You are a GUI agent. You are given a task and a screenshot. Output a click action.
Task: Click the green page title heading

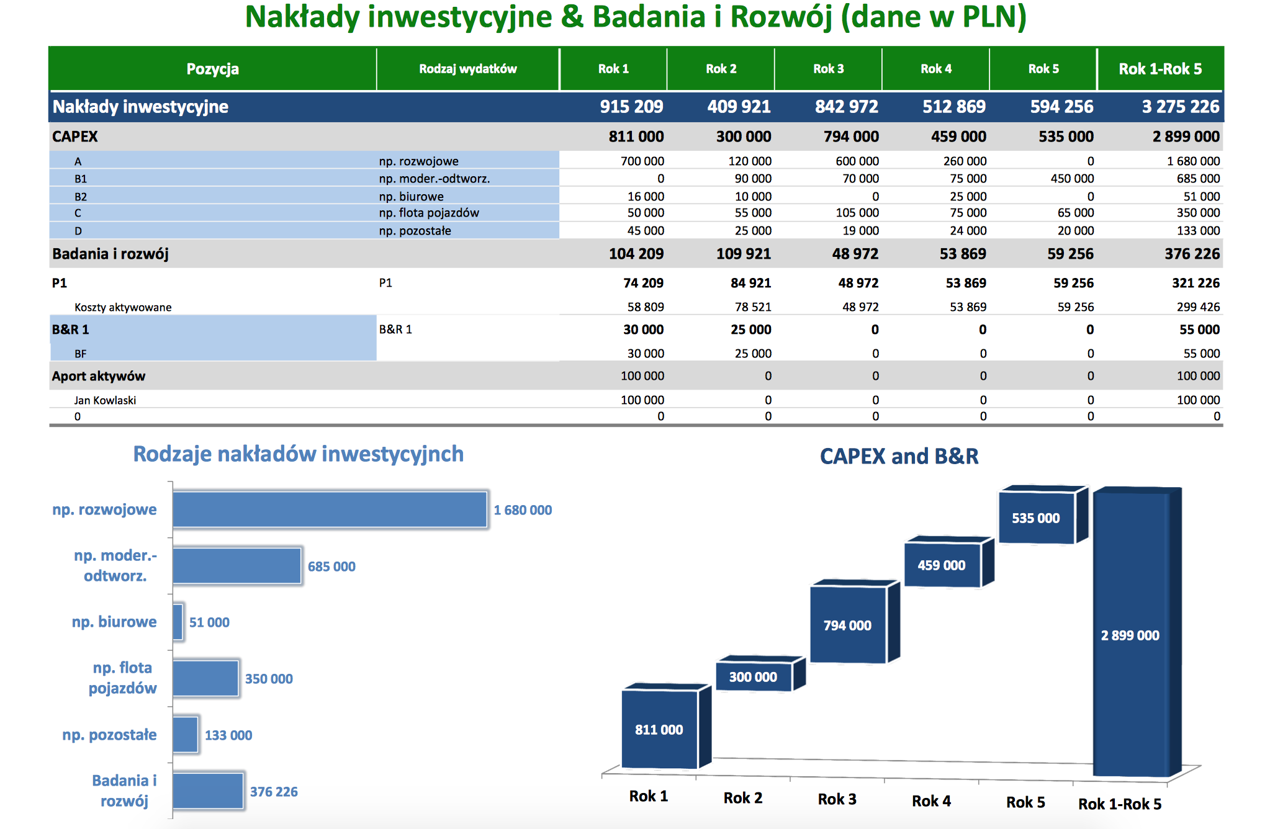(636, 17)
